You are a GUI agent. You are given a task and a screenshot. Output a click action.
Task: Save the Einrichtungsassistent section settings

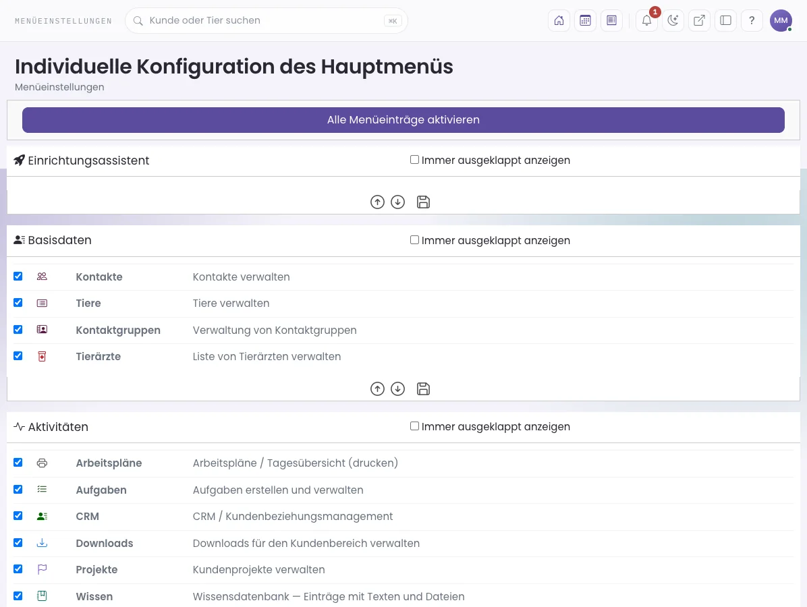424,202
